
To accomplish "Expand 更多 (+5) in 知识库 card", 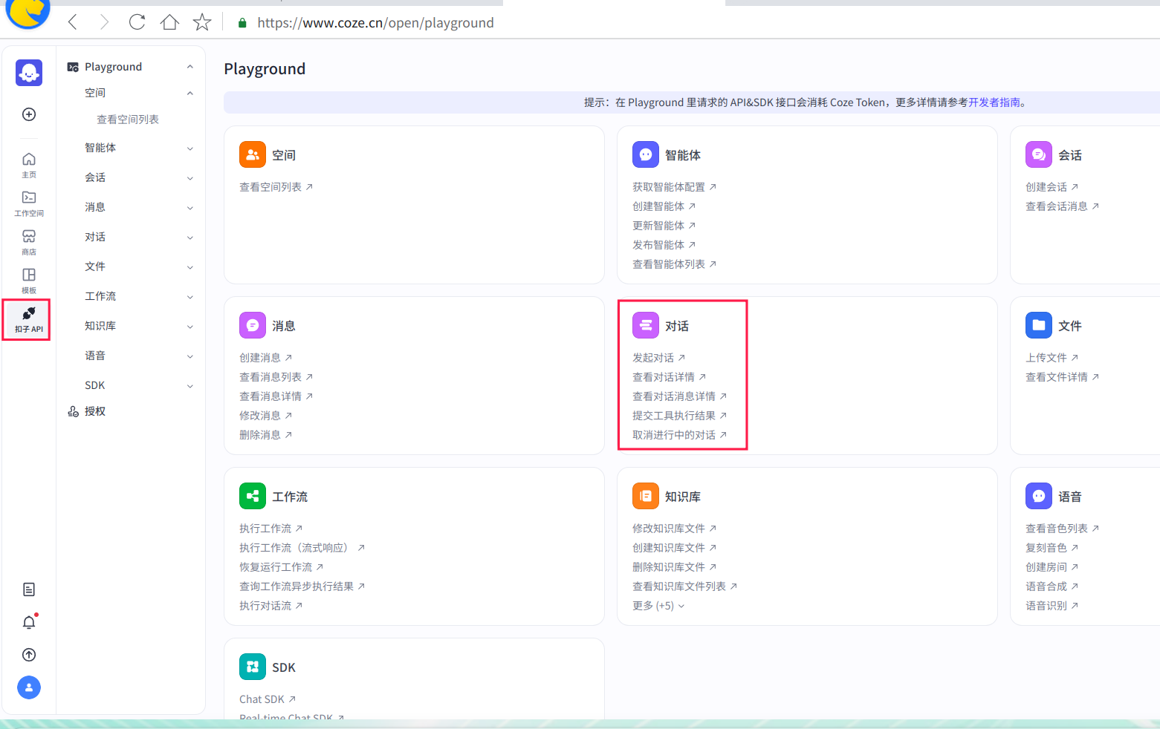I will [658, 606].
